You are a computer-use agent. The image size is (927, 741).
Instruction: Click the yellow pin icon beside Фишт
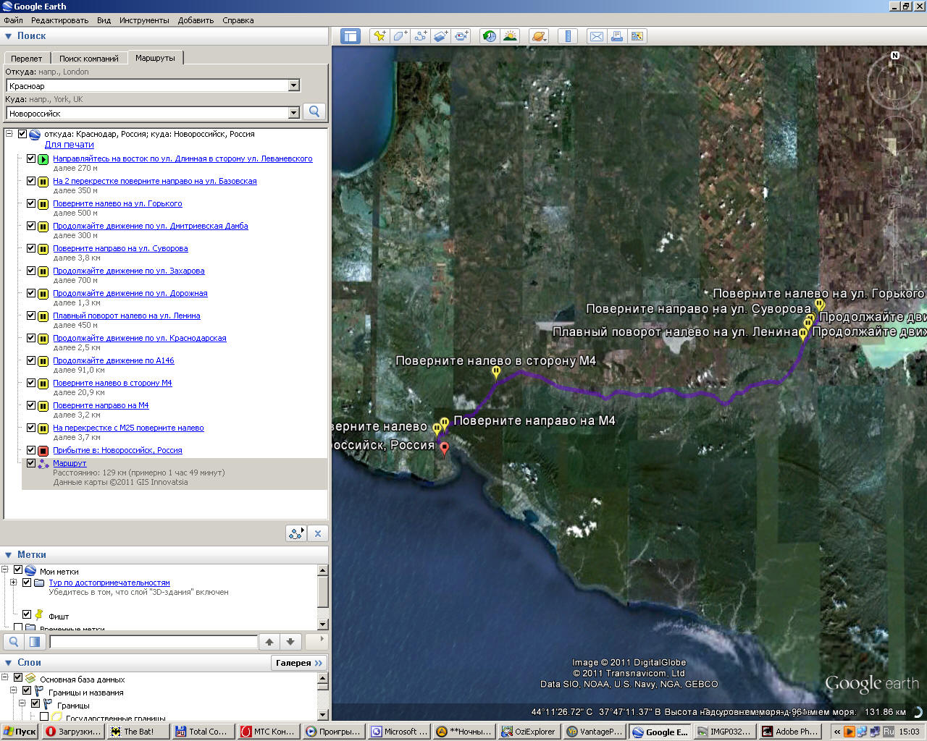click(x=39, y=615)
